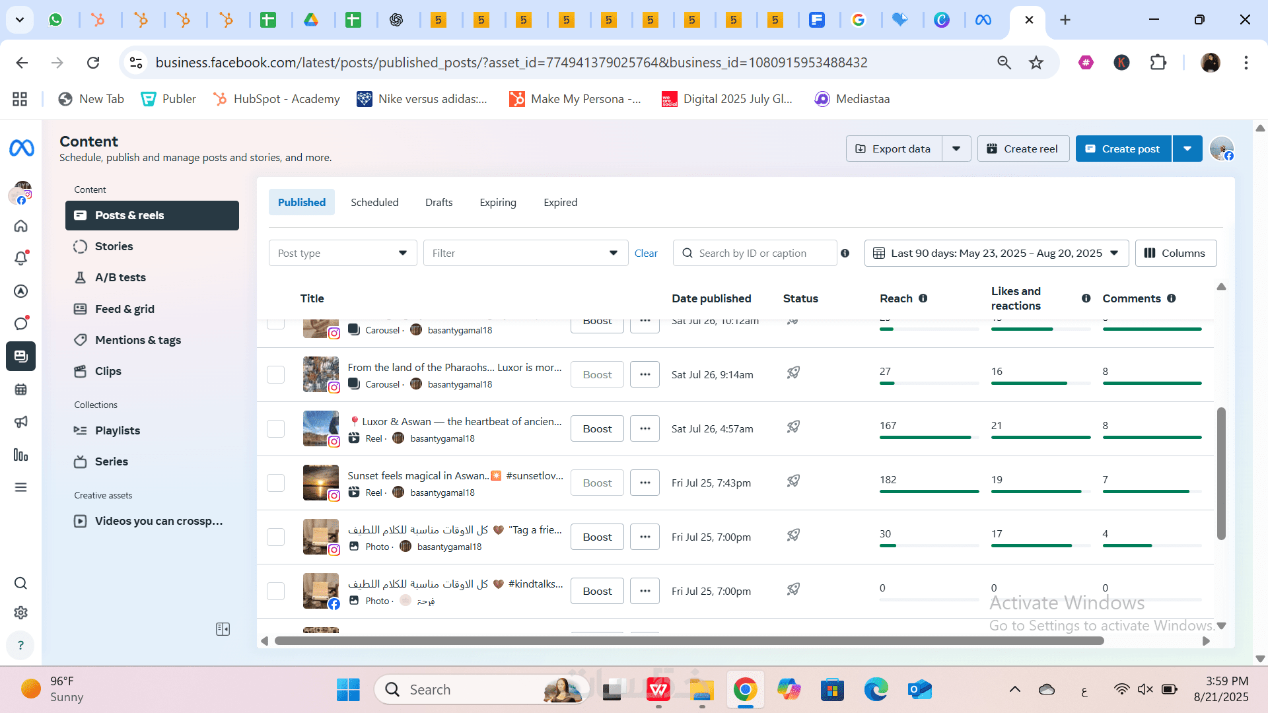Open the Post type dropdown
The height and width of the screenshot is (713, 1268).
coord(342,253)
